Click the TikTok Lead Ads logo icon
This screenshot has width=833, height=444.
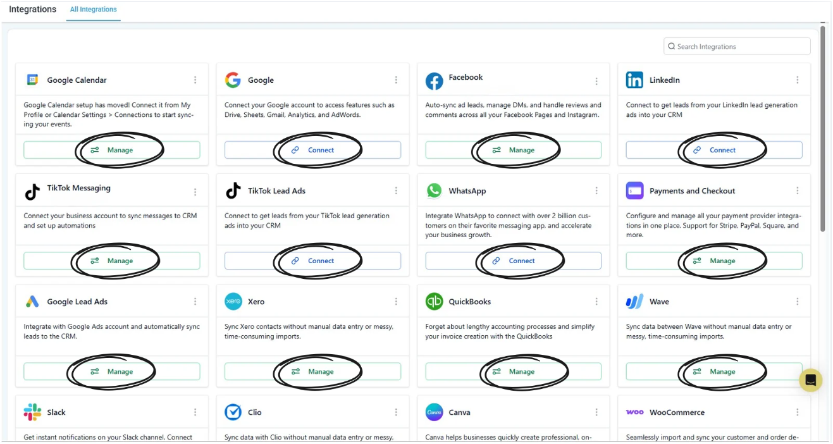(233, 190)
